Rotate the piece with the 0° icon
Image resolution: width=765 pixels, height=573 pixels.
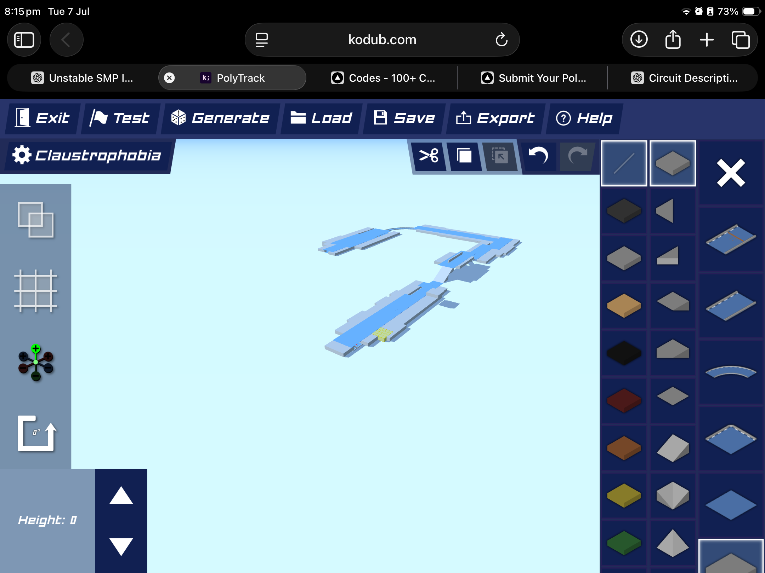(x=36, y=433)
